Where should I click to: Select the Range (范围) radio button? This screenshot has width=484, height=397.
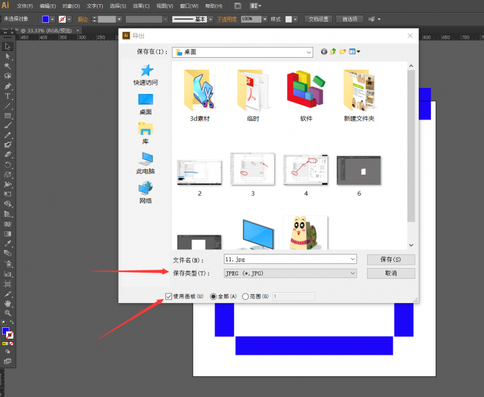pos(245,296)
